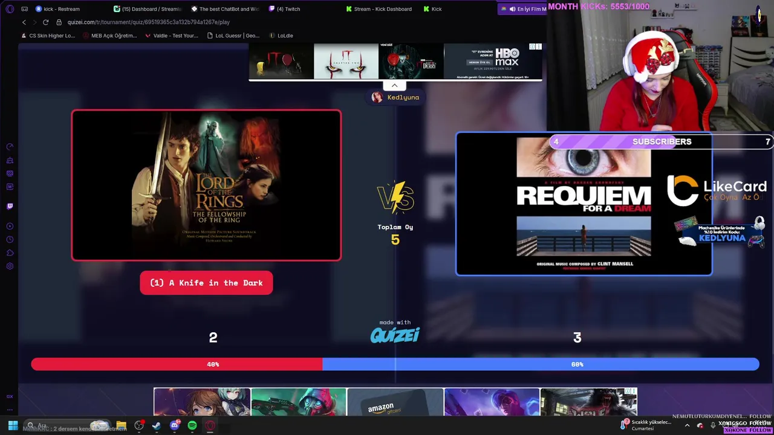Click the ad info icon on top banner
774x435 pixels.
pos(532,47)
